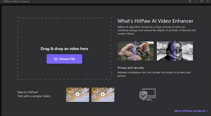Click the monkeys before-after comparison image
This screenshot has width=211, height=116.
pos(136,51)
